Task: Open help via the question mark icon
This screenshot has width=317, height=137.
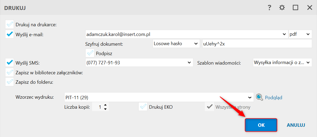Action: pyautogui.click(x=269, y=8)
